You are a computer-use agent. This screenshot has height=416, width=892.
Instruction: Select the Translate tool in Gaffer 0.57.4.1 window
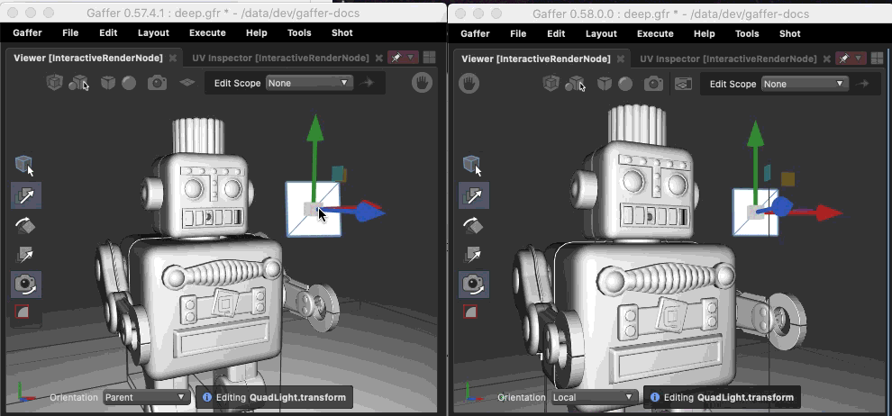pyautogui.click(x=25, y=196)
